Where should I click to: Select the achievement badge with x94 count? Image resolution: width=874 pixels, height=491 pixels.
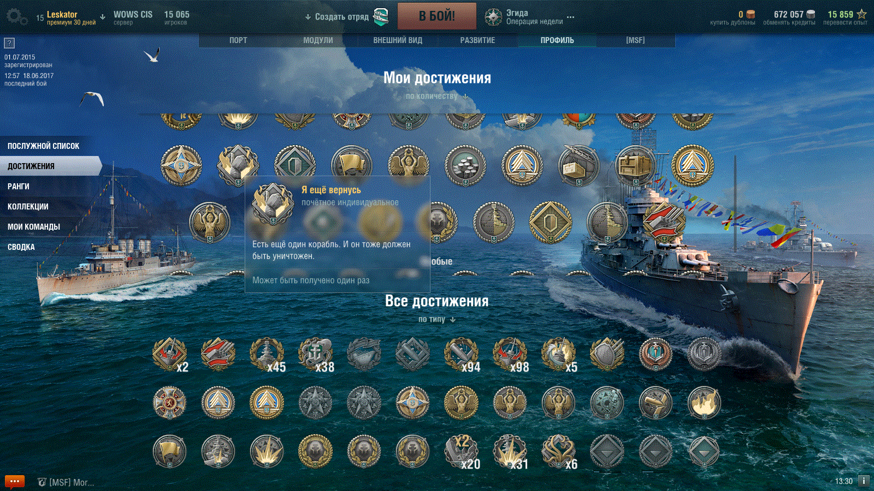click(462, 355)
